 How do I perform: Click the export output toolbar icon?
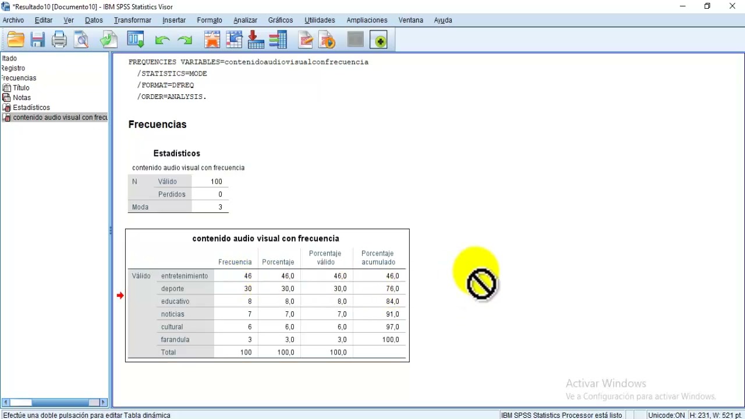(109, 40)
